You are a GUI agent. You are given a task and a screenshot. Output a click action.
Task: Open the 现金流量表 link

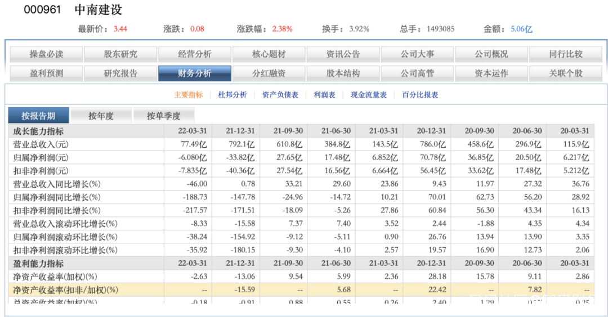coord(369,95)
